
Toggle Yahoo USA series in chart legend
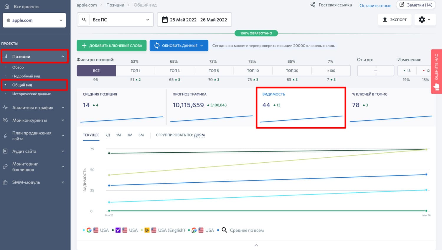(x=125, y=230)
